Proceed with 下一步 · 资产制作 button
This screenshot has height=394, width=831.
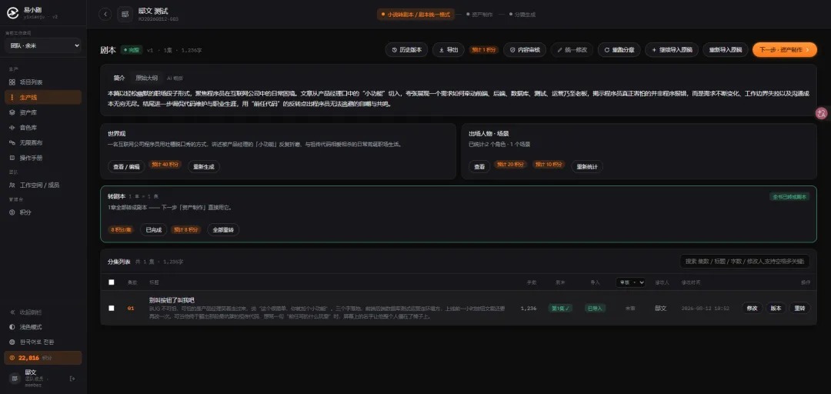[784, 50]
